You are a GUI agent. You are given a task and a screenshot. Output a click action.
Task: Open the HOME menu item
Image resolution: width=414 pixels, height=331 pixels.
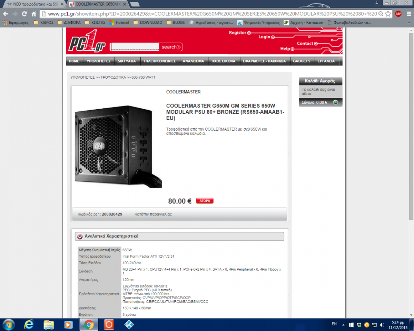click(x=74, y=61)
